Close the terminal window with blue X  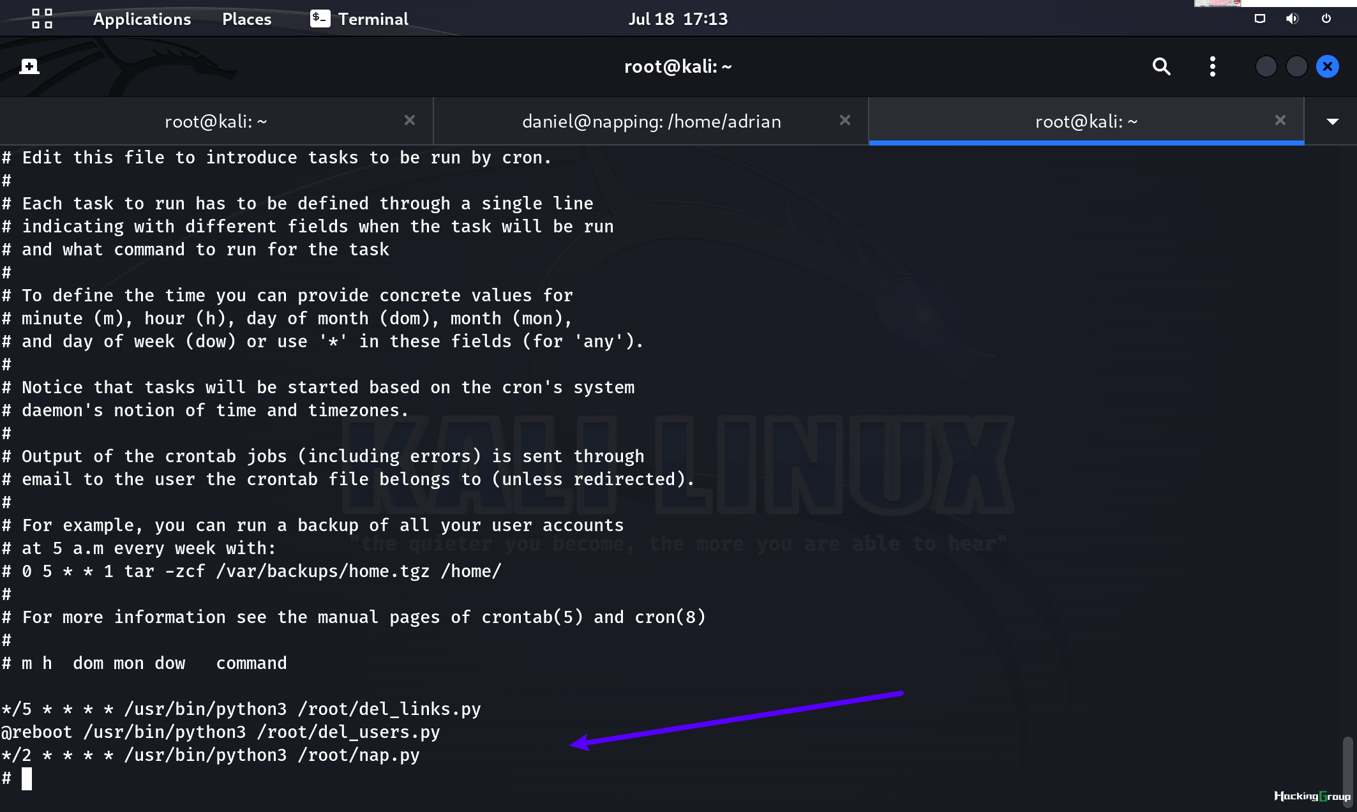1328,66
